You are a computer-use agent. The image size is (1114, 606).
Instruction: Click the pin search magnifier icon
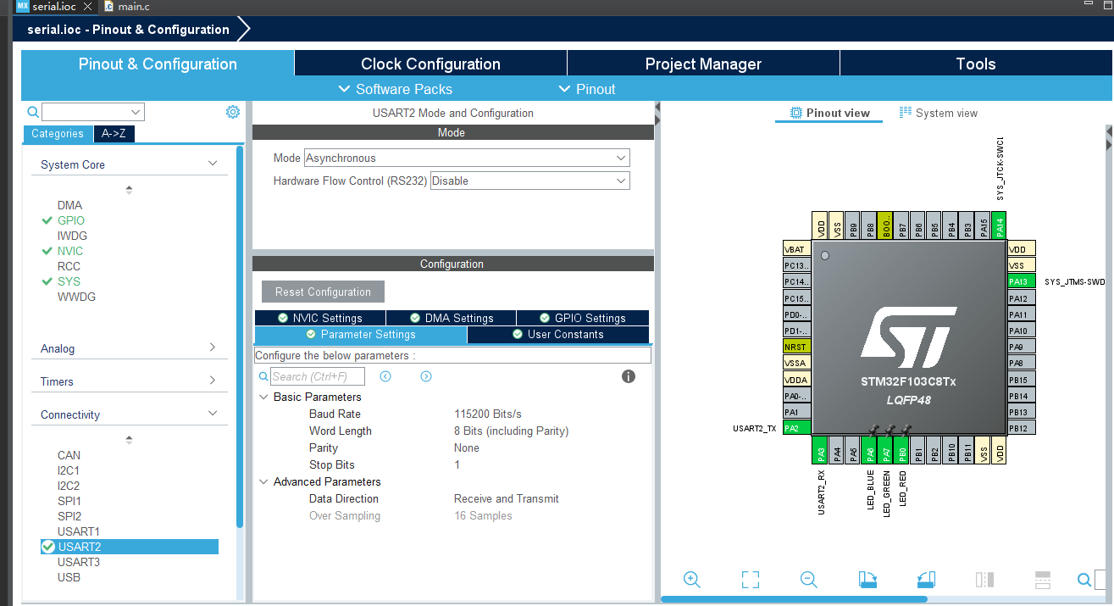point(1084,580)
